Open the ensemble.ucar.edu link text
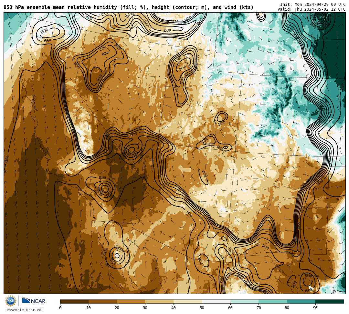 point(25,310)
